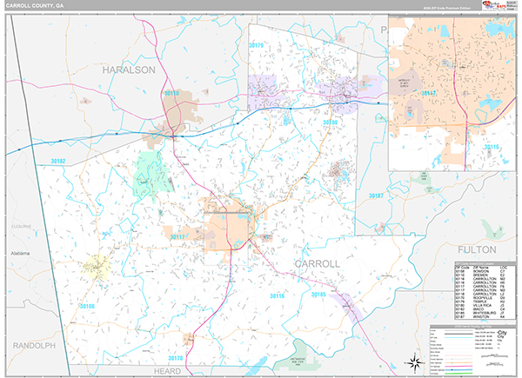Image resolution: width=522 pixels, height=378 pixels.
Task: Click the TEMPLE row in ZIP index table
Action: 480,302
